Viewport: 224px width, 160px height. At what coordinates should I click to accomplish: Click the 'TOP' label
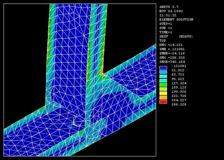(163, 41)
